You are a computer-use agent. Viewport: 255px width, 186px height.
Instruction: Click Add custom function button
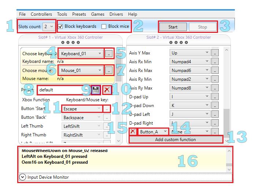[x=175, y=139]
